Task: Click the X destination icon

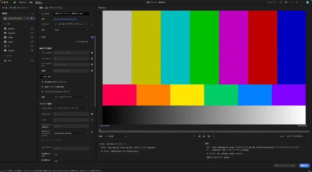Action: pos(5,46)
